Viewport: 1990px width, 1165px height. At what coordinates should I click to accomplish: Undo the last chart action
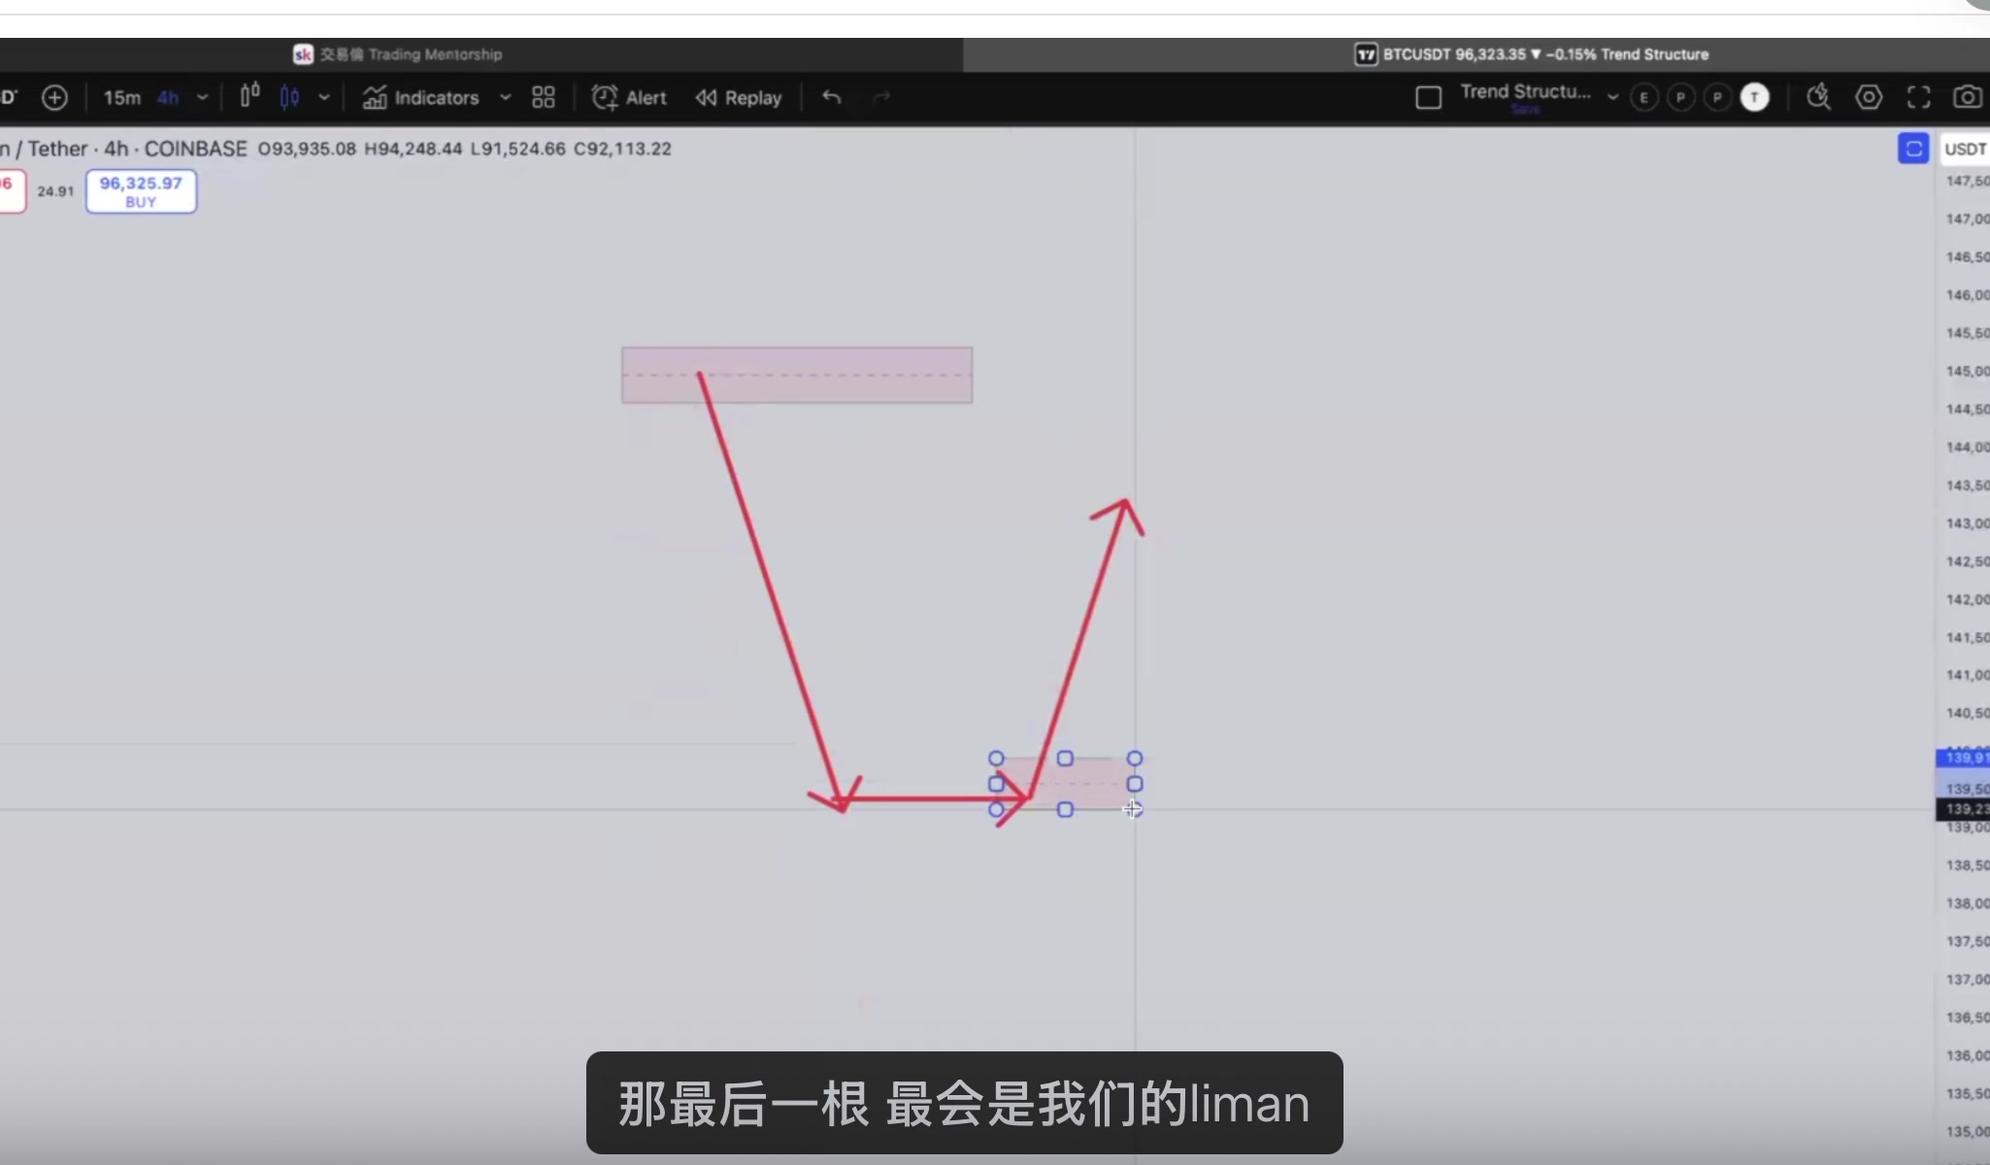(x=831, y=97)
